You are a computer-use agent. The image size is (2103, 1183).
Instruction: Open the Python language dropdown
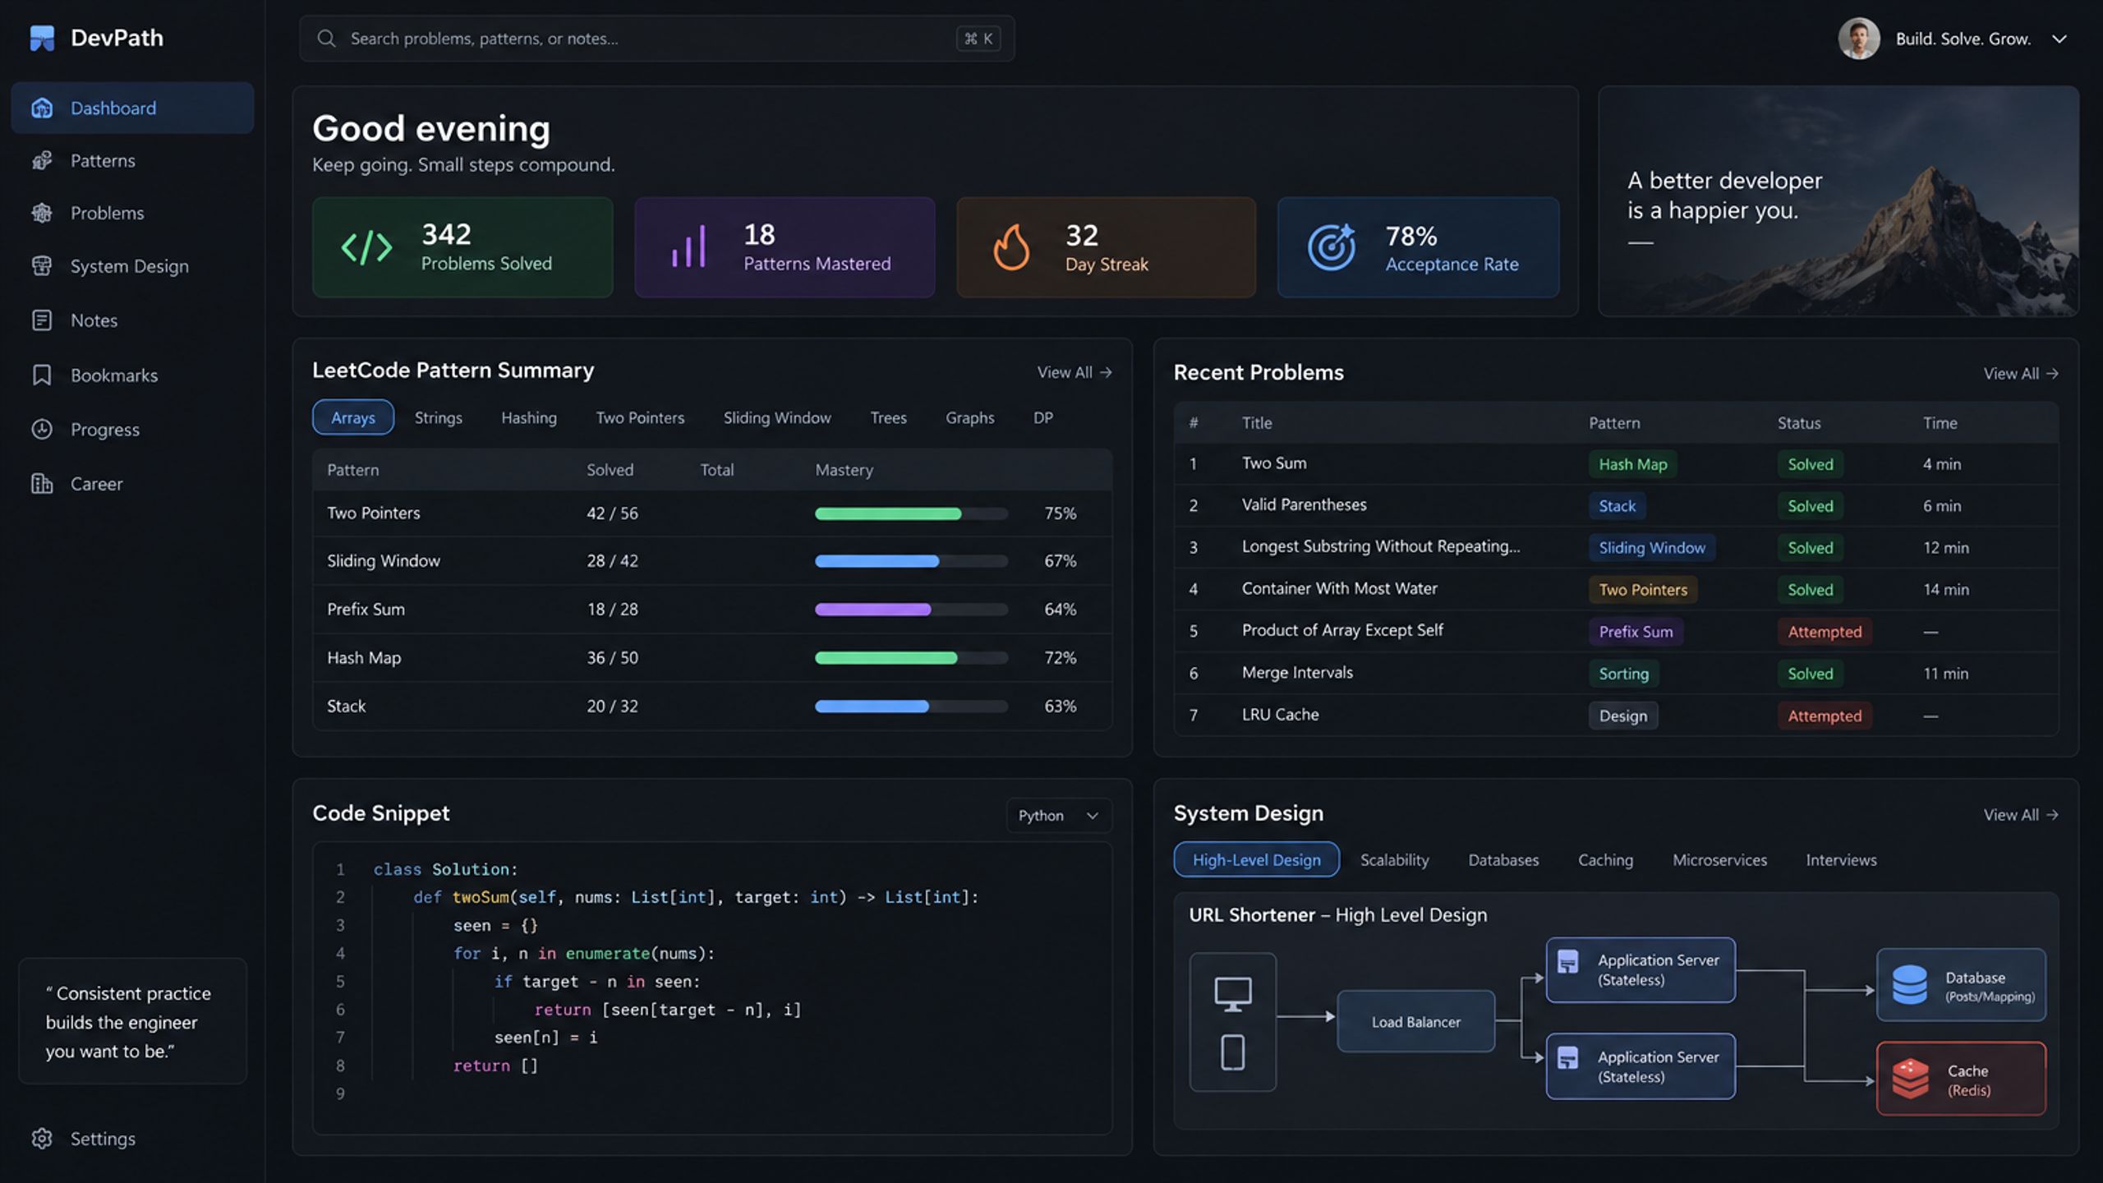[1059, 816]
